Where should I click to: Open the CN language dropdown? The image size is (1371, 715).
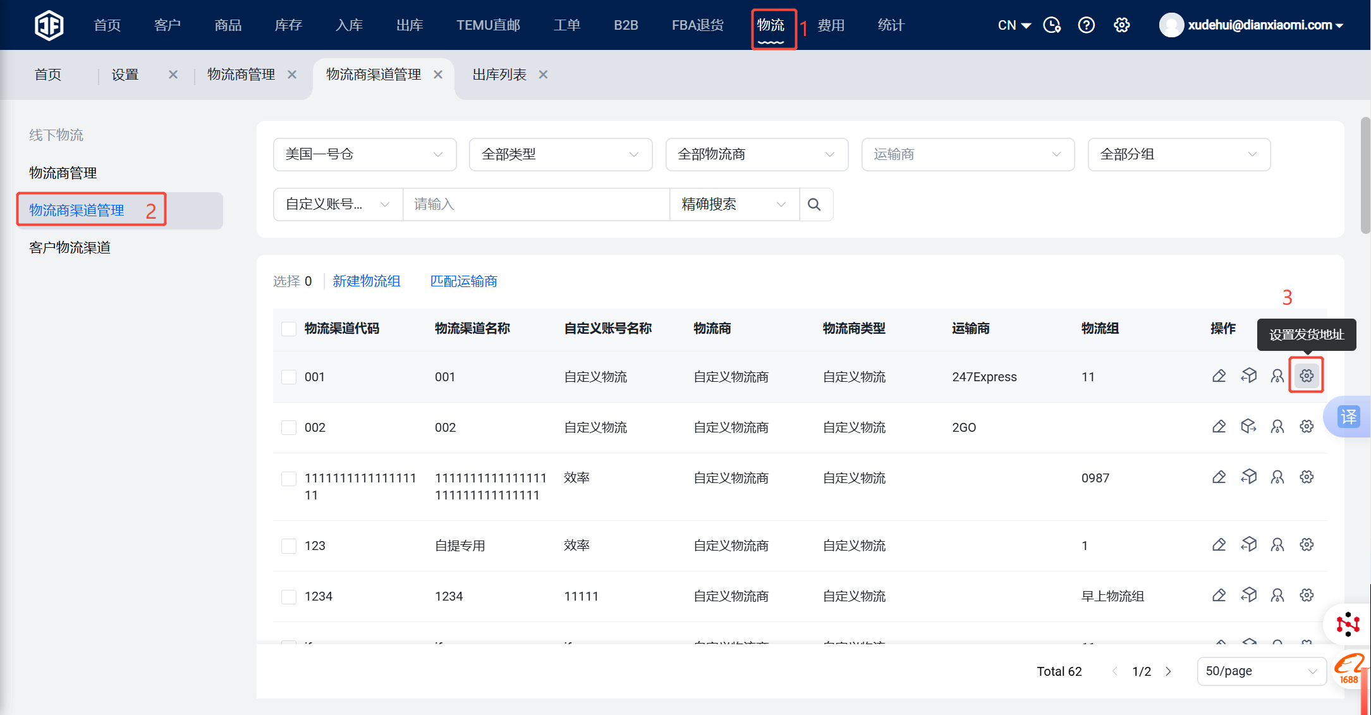pos(1014,25)
